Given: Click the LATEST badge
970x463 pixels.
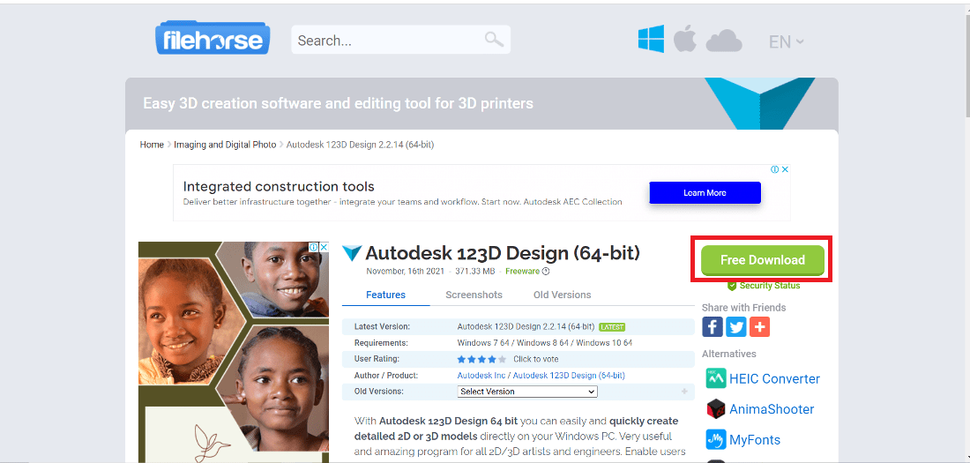Looking at the screenshot, I should (612, 327).
